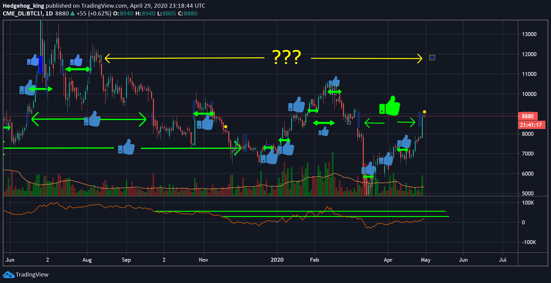Viewport: 551px width, 283px height.
Task: Click the May label on time axis
Action: [426, 260]
